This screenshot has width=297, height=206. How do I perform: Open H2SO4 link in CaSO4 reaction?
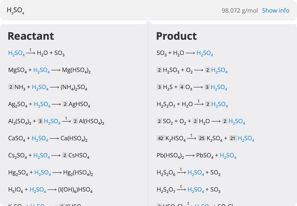click(40, 139)
